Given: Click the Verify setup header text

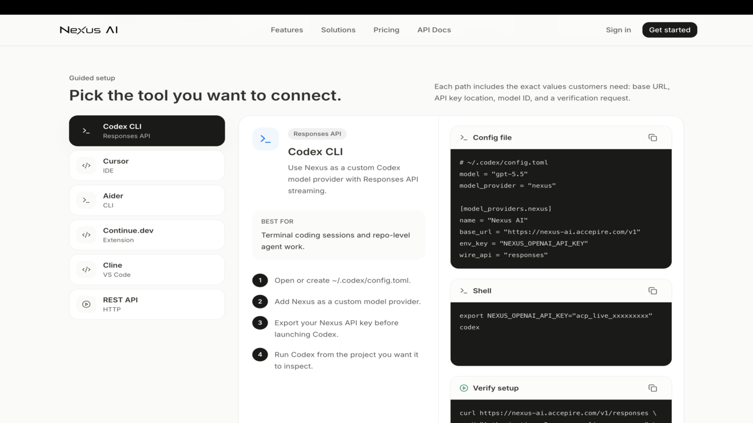Looking at the screenshot, I should pyautogui.click(x=496, y=388).
